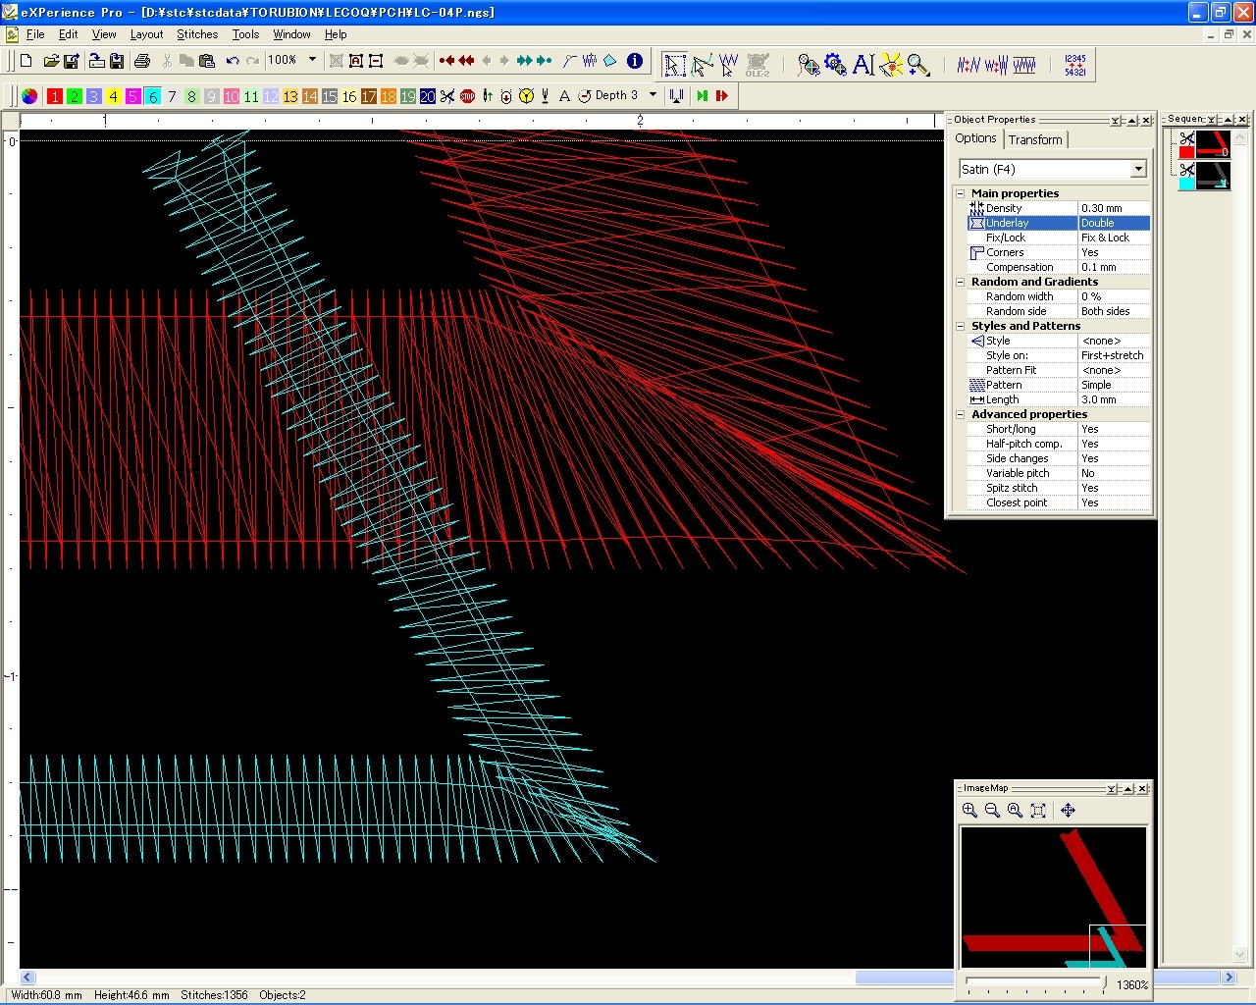
Task: Click the Short/long Yes value
Action: click(x=1114, y=429)
